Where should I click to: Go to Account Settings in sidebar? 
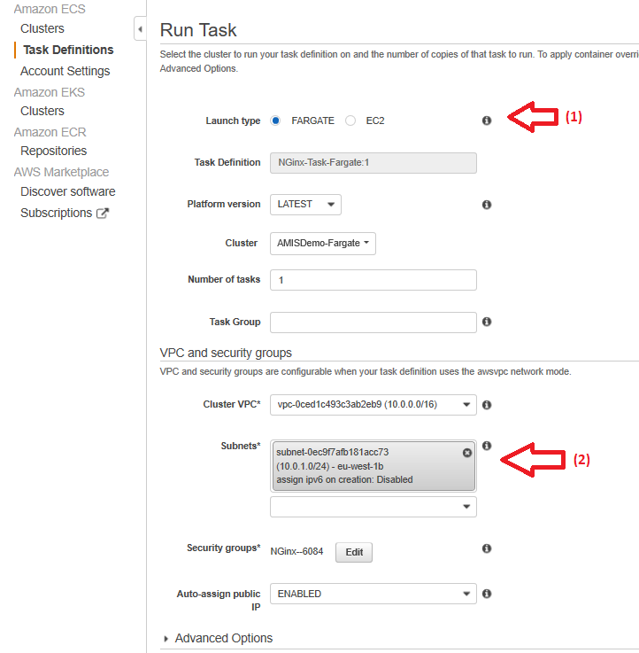point(65,71)
